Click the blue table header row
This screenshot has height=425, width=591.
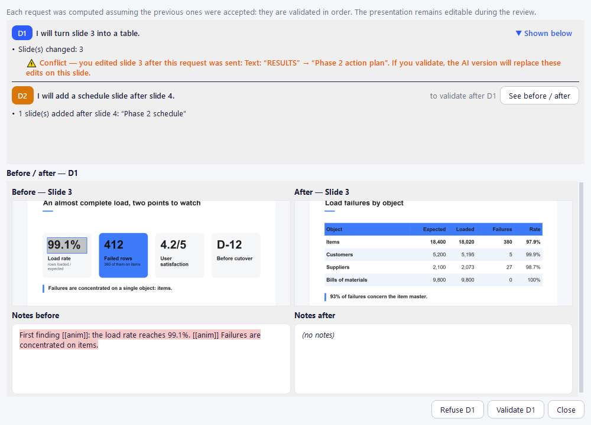[433, 229]
